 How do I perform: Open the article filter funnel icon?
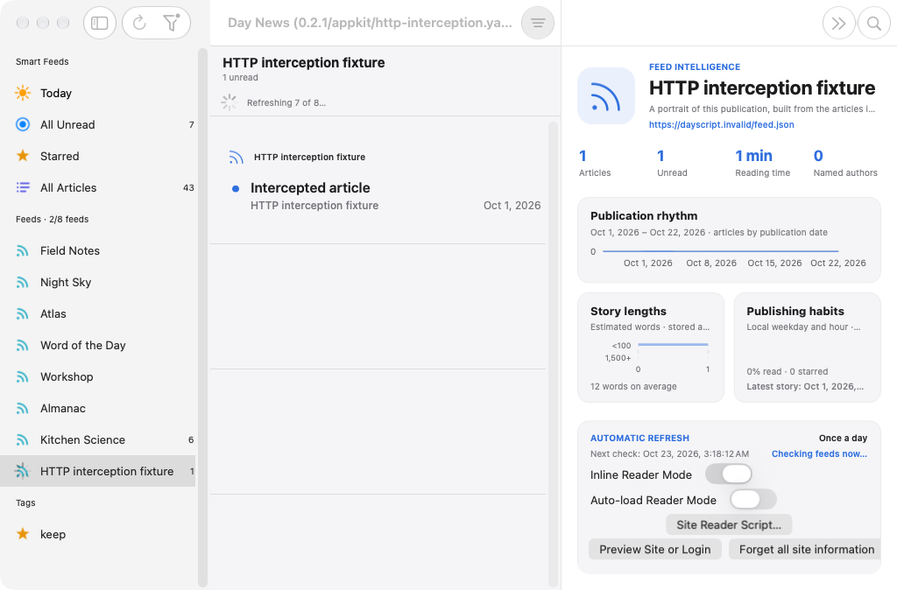(x=172, y=23)
